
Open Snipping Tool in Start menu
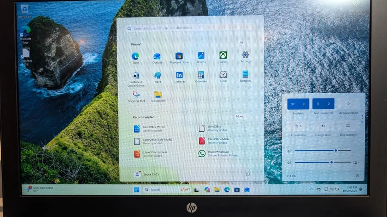(x=136, y=95)
